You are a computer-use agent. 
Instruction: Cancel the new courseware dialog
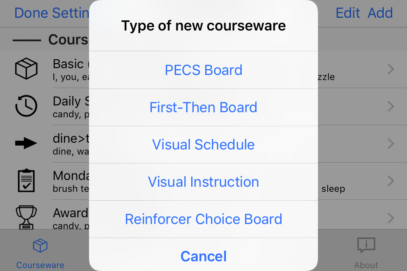click(203, 256)
